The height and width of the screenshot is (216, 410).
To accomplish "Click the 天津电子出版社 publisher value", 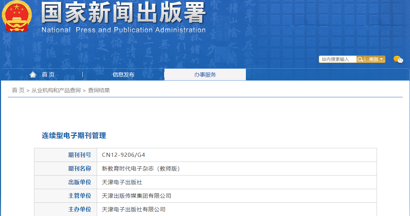I will [x=122, y=182].
